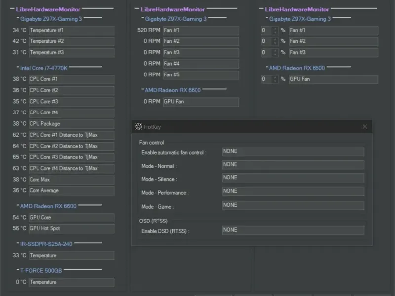
Task: Collapse the IR-SSDPR-S25A-240 group
Action: [x=18, y=243]
